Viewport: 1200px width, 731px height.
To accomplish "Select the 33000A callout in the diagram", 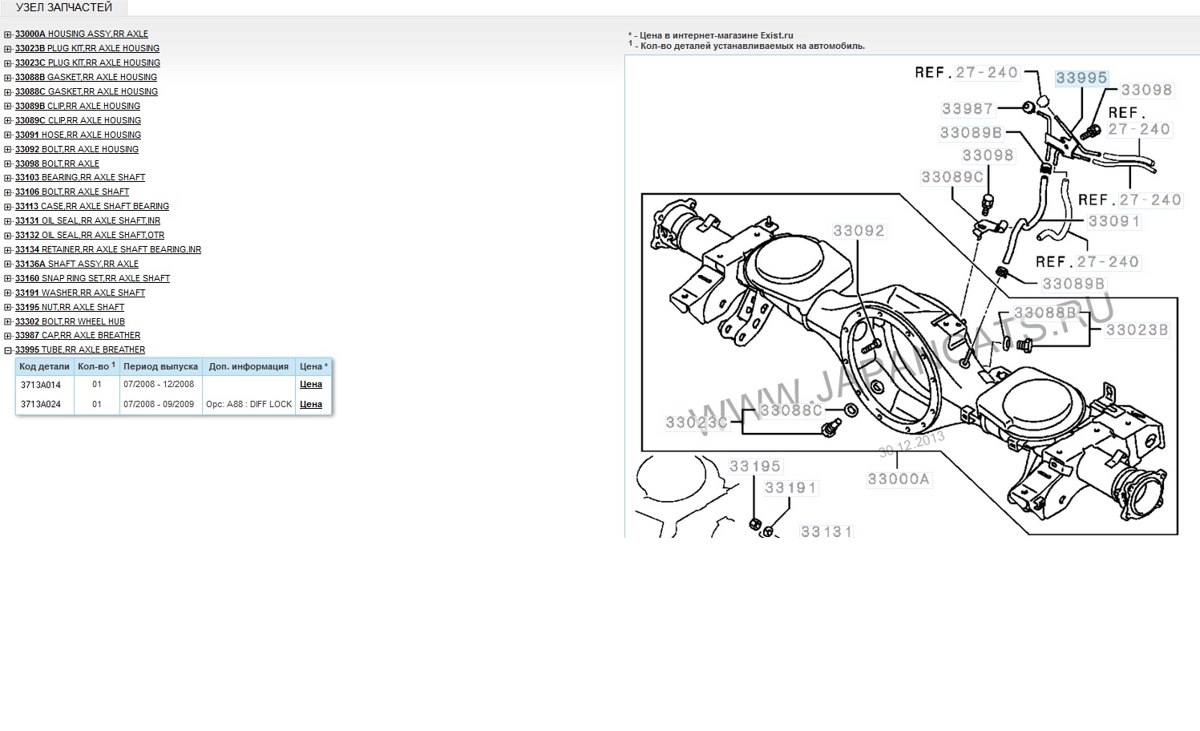I will (898, 479).
